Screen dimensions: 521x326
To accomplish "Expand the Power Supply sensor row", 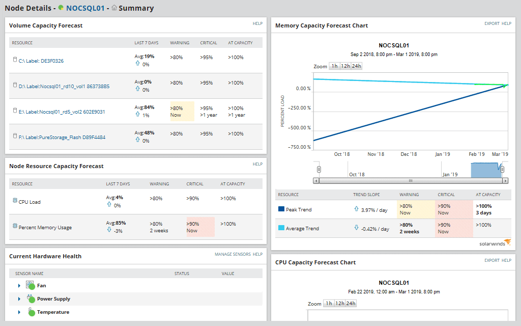I will 20,298.
